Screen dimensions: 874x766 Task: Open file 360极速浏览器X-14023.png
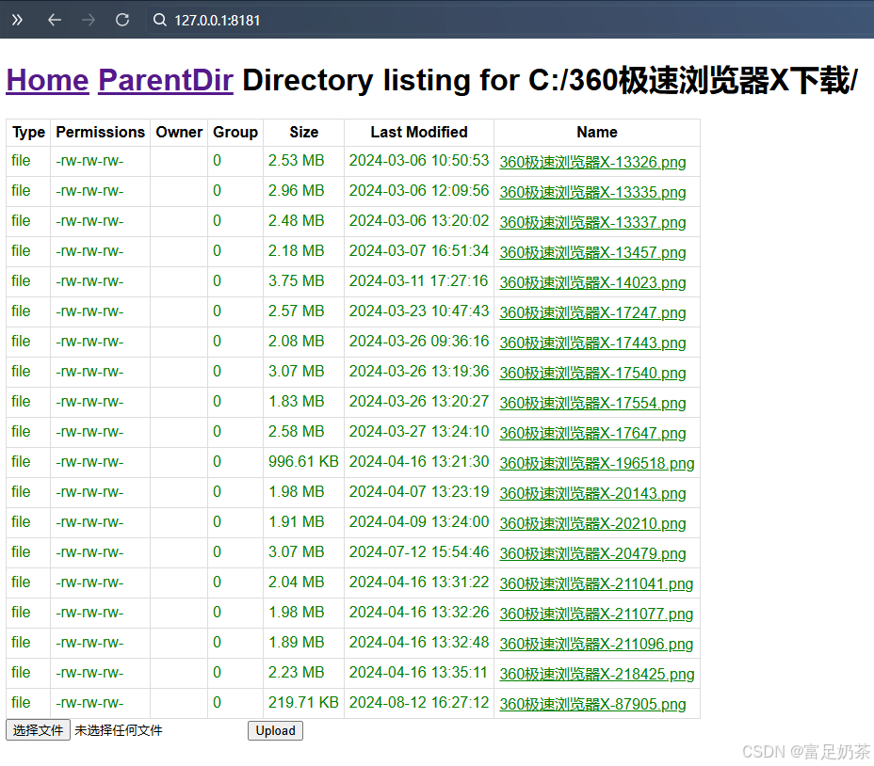592,282
